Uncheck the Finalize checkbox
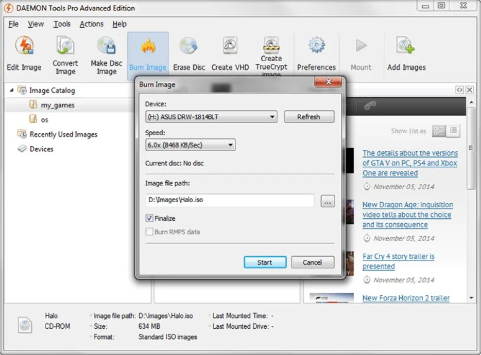 point(149,218)
